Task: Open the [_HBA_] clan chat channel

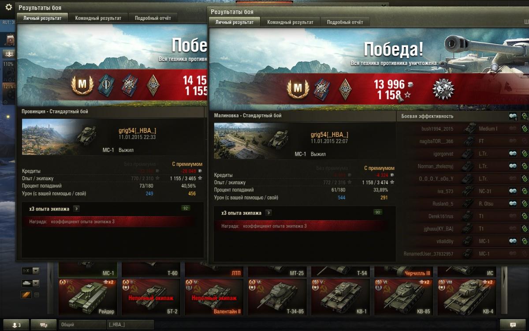Action: pos(130,325)
